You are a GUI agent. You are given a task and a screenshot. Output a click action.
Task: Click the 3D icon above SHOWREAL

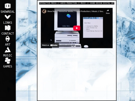[x=8, y=6]
